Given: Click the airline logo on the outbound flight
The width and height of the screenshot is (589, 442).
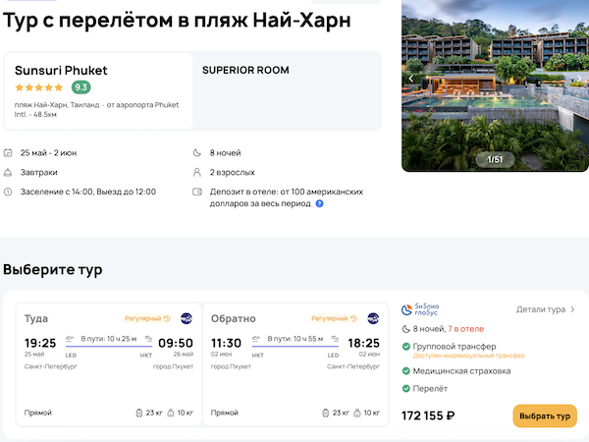Looking at the screenshot, I should [186, 318].
